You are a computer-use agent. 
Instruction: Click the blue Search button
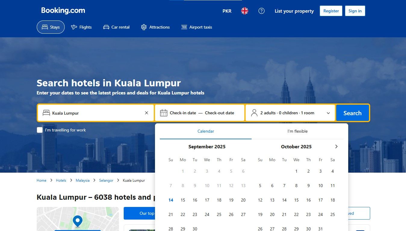[352, 113]
